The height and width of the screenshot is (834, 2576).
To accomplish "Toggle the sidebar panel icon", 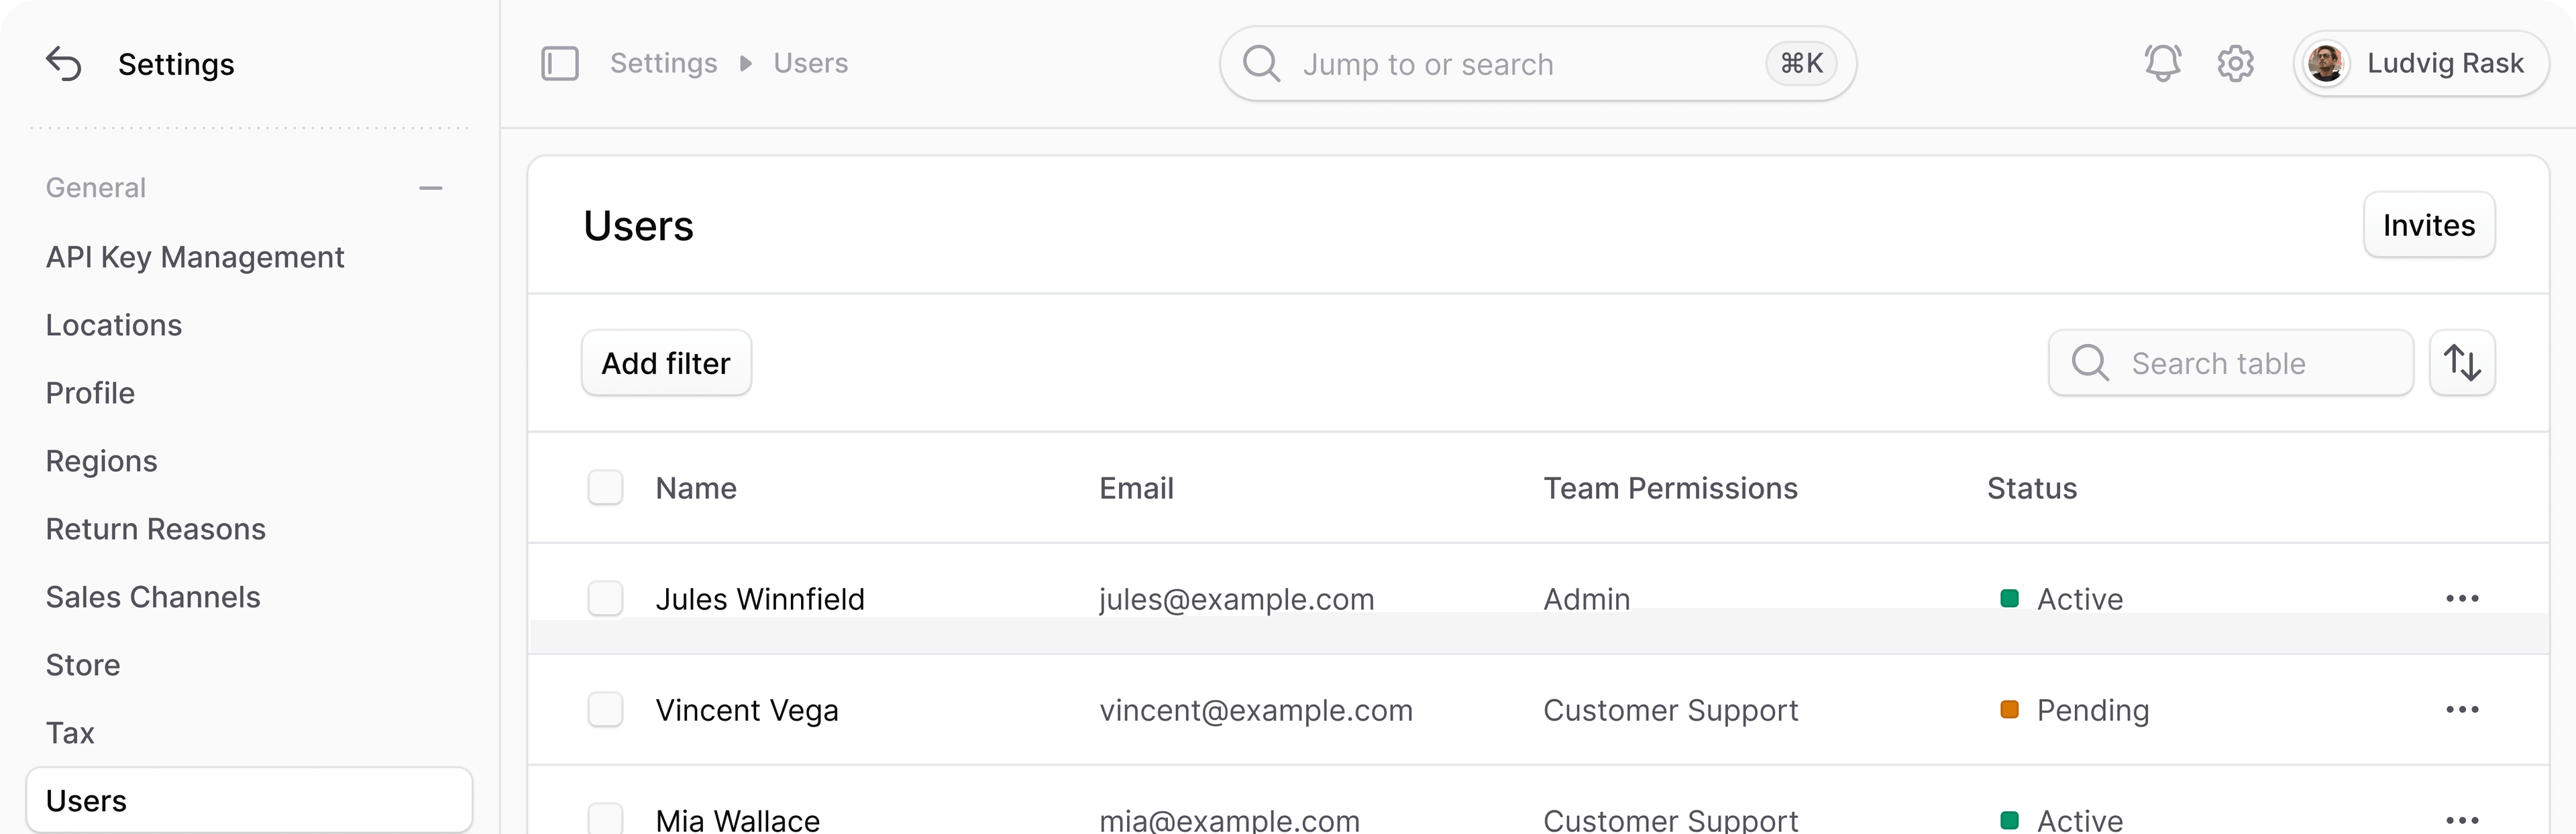I will point(560,63).
